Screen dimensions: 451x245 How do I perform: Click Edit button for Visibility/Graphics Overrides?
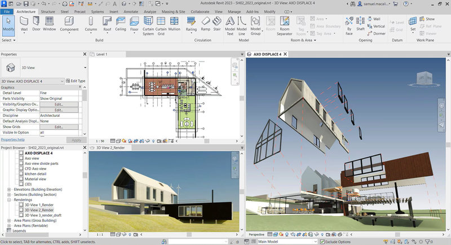[59, 104]
